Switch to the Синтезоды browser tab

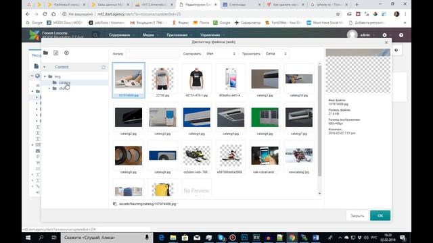coord(241,5)
